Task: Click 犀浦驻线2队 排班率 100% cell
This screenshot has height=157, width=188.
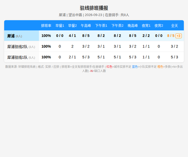Action: point(46,46)
